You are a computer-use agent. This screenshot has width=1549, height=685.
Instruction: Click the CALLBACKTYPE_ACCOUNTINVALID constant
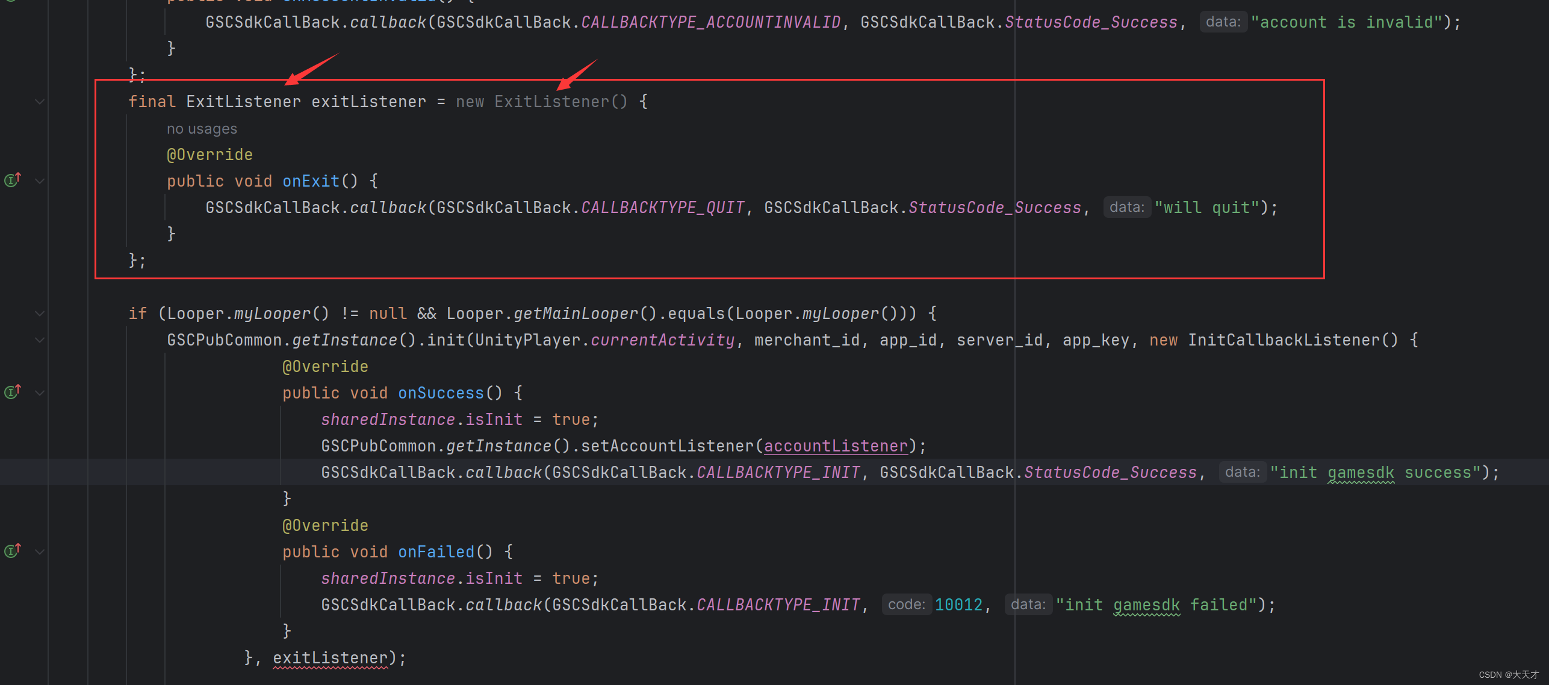(711, 22)
